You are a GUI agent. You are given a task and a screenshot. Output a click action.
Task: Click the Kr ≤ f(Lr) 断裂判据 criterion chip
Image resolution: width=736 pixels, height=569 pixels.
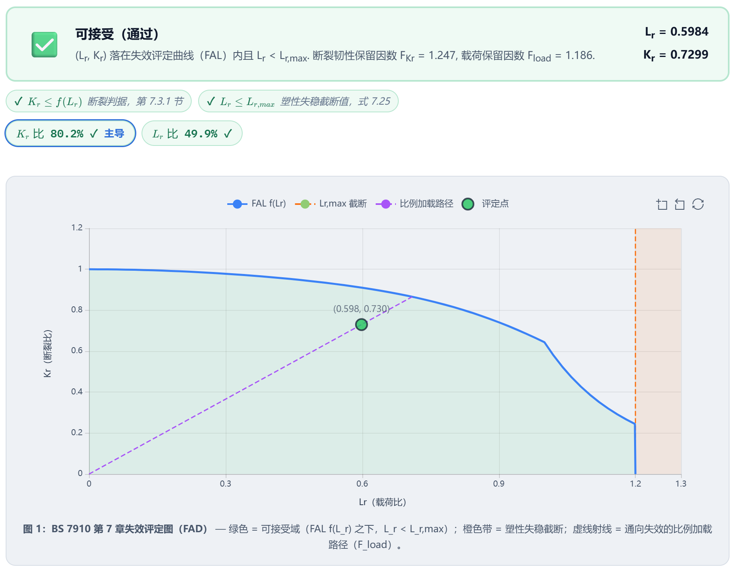[x=99, y=101]
